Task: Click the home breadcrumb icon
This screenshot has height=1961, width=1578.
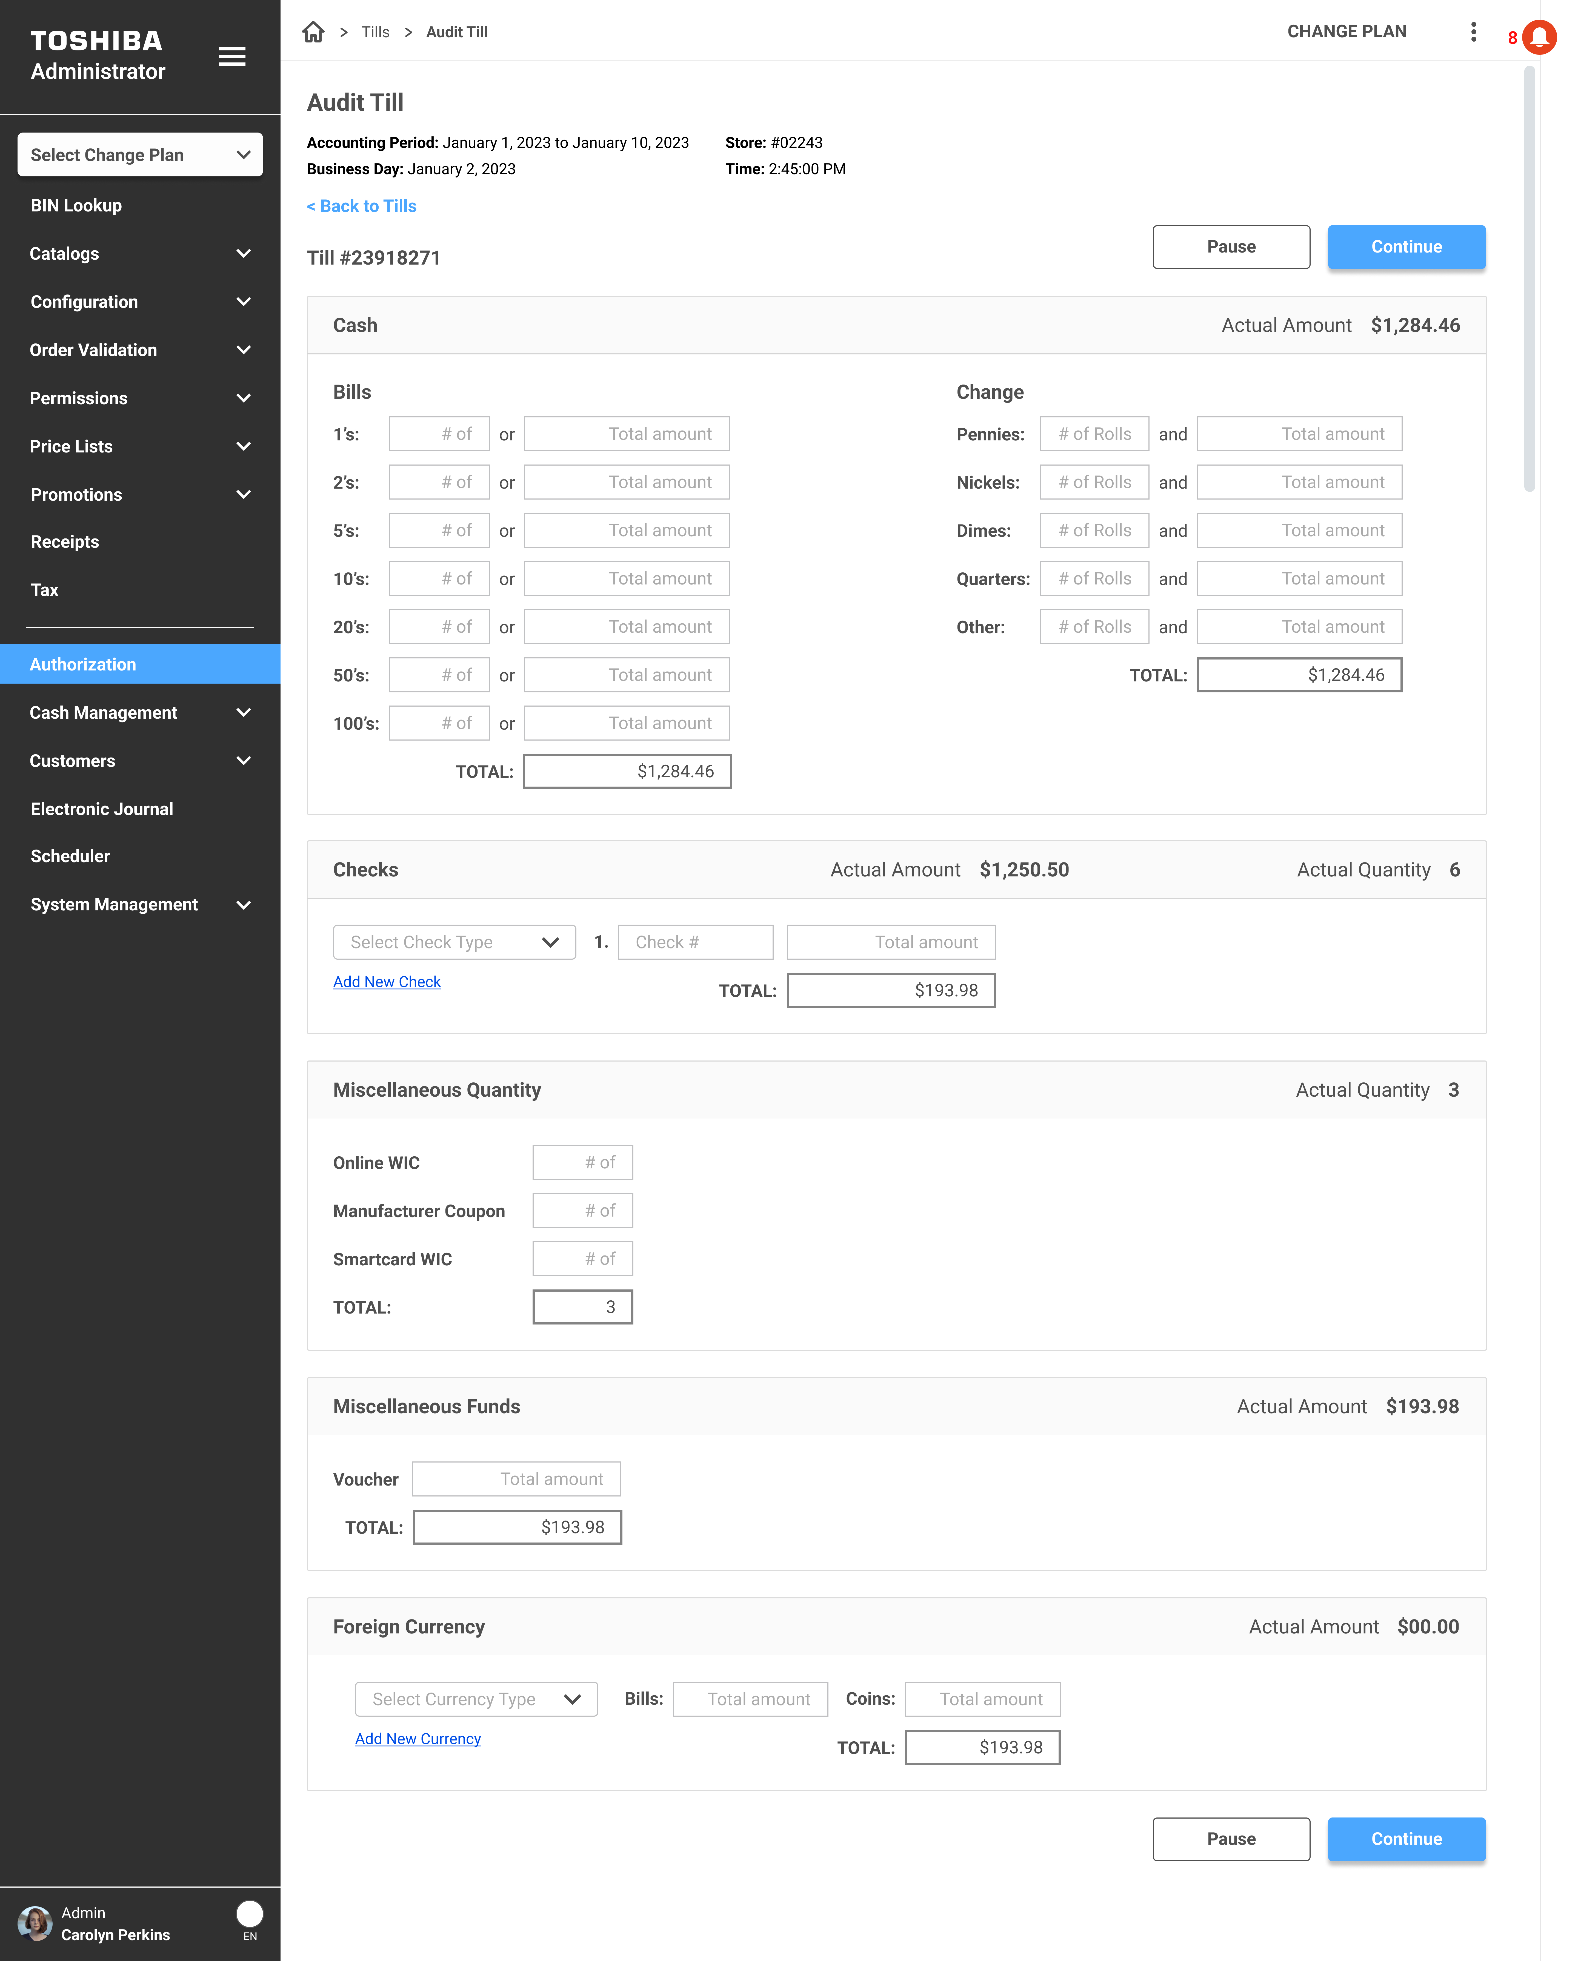Action: [x=313, y=32]
